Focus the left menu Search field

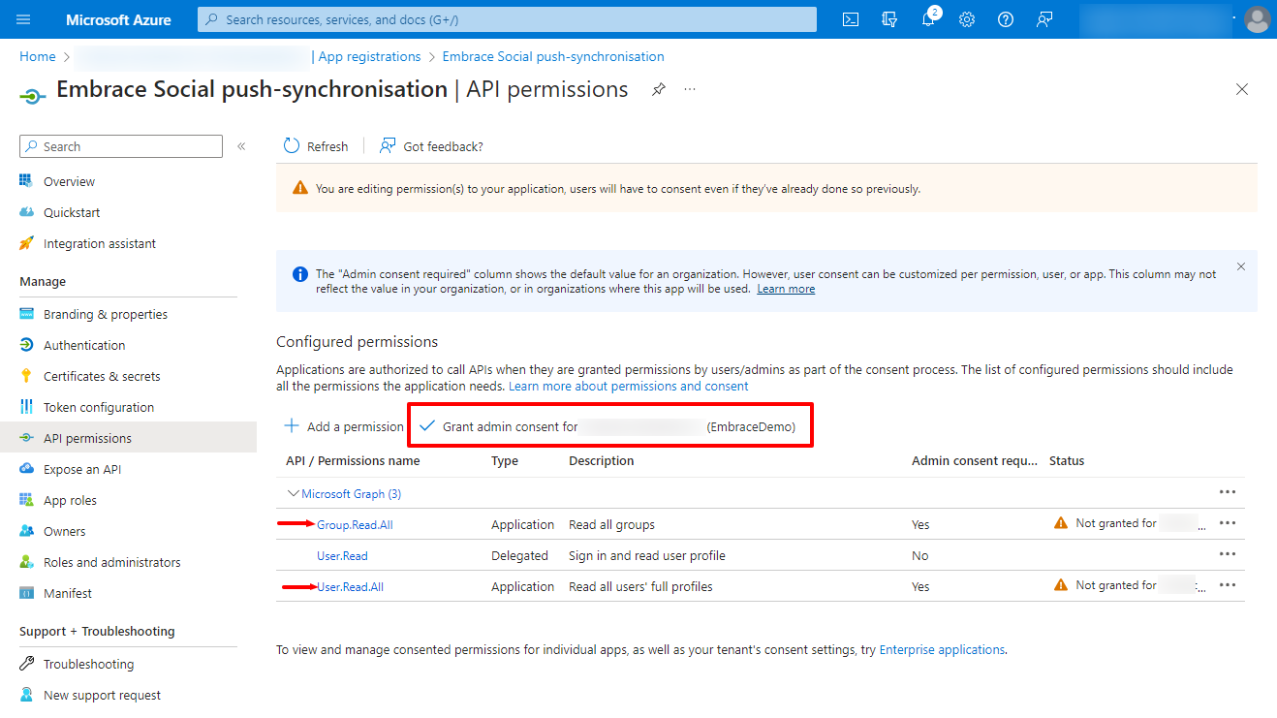click(x=121, y=146)
